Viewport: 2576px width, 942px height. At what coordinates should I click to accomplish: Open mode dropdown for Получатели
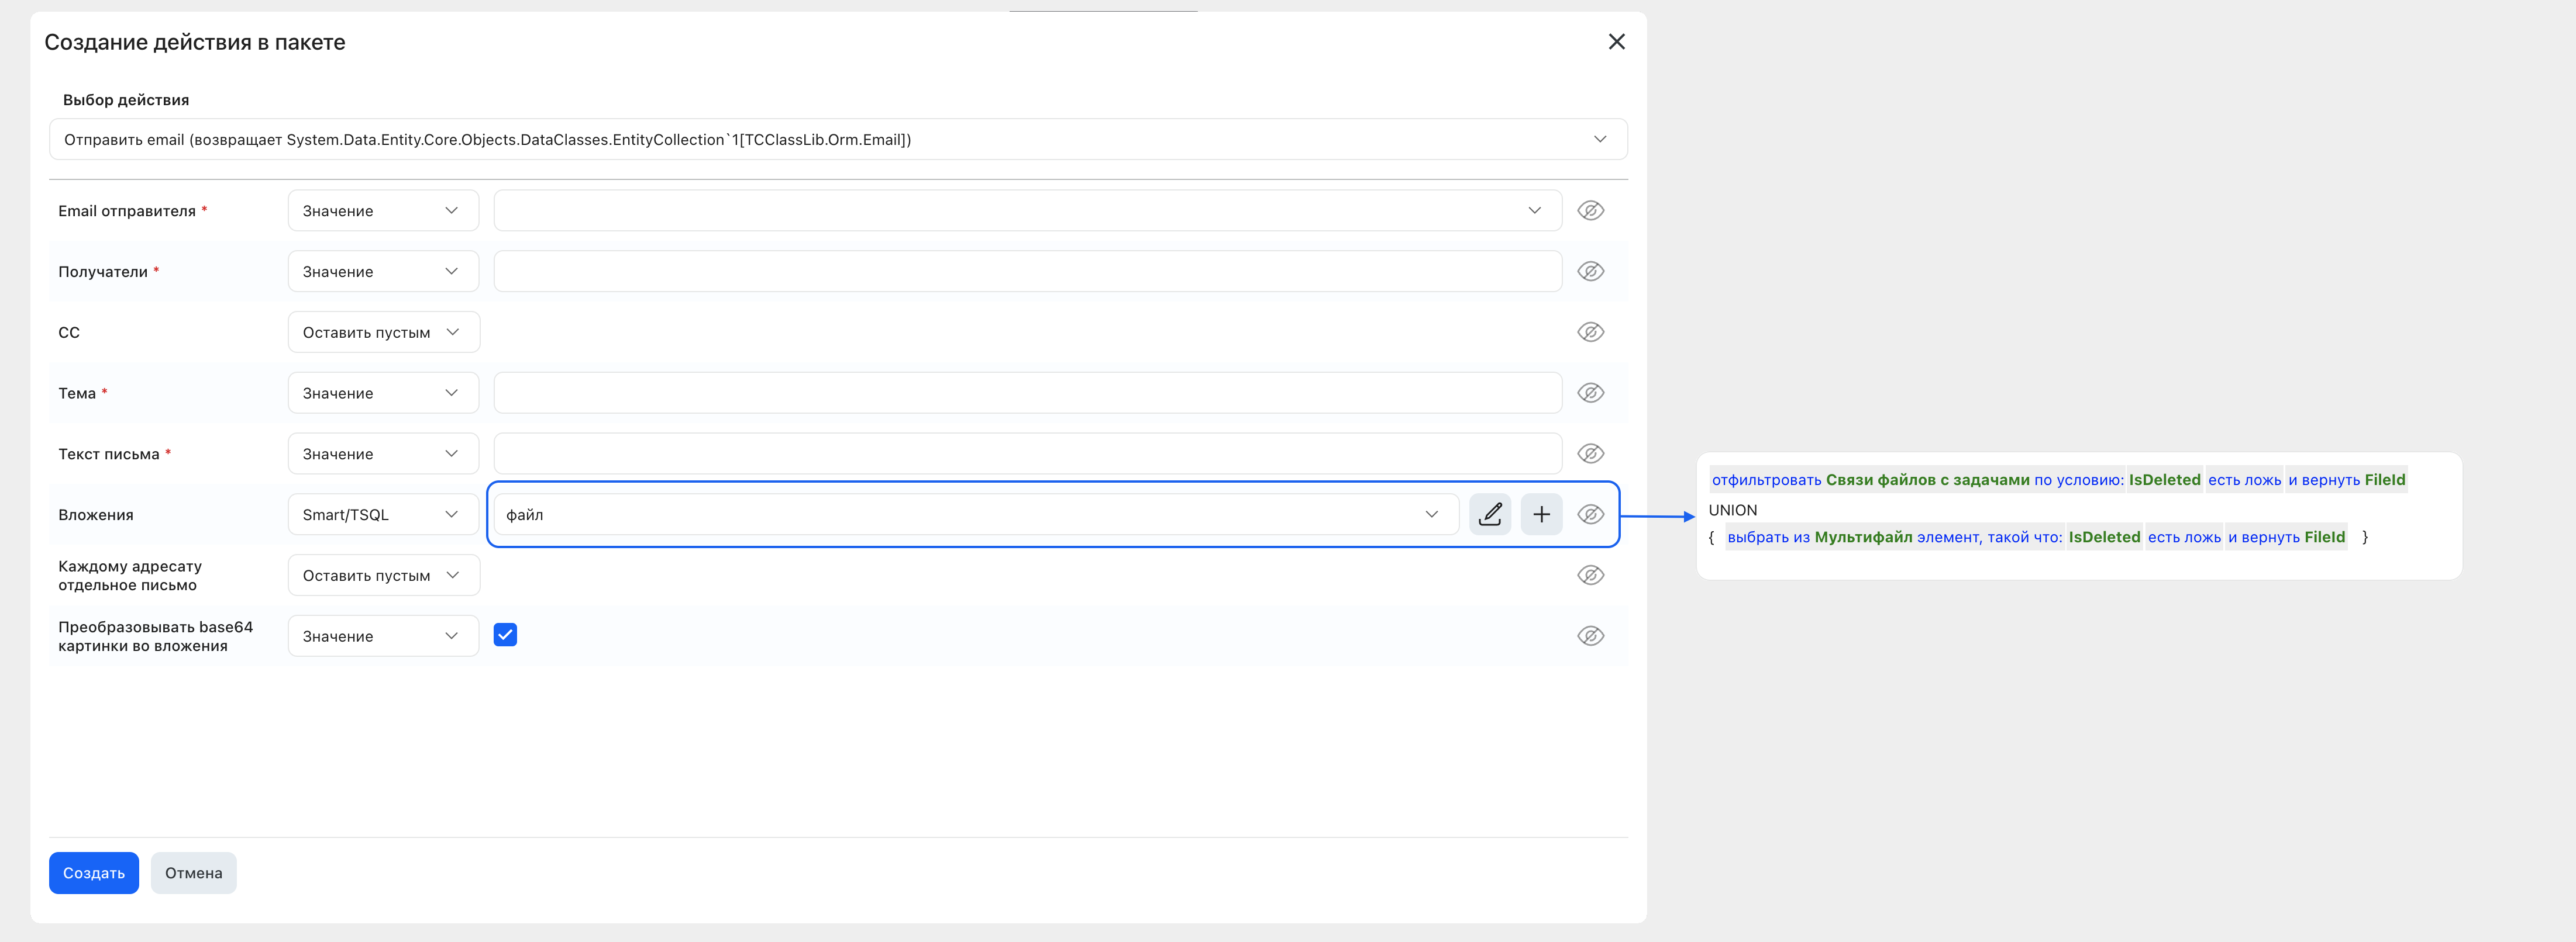click(383, 272)
